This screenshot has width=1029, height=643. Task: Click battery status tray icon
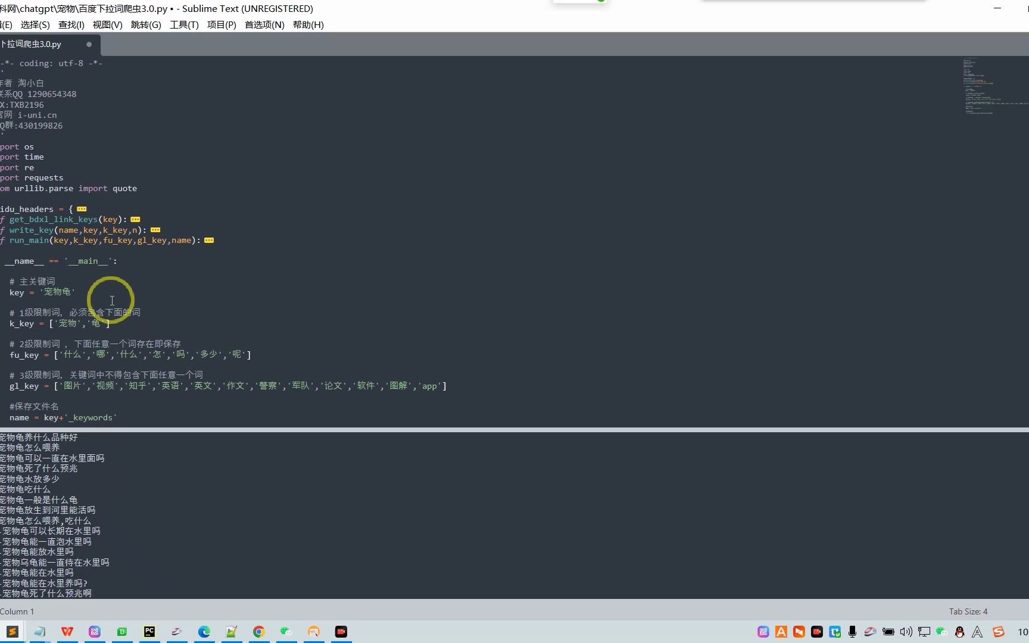pos(888,632)
